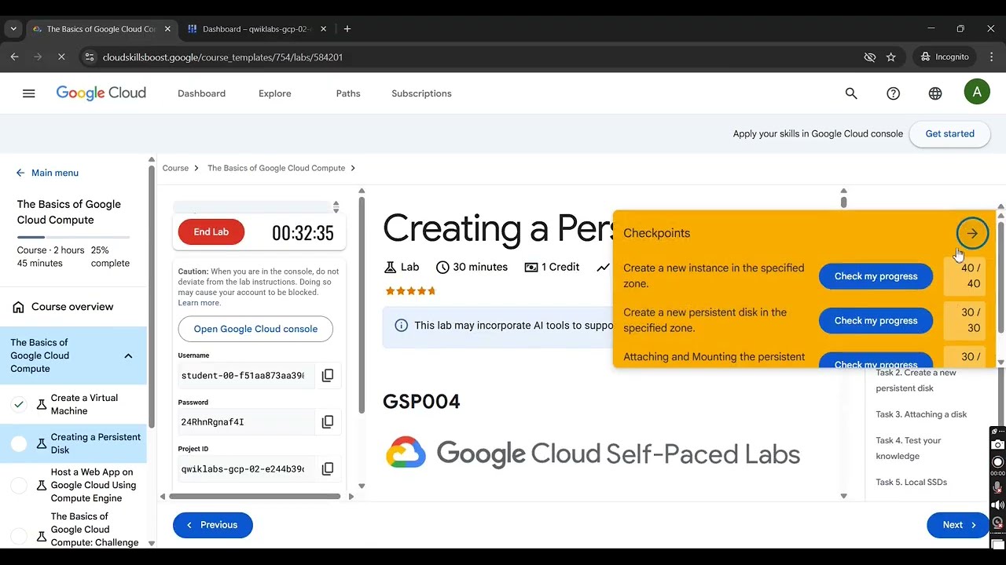Viewport: 1006px width, 565px height.
Task: Go to Next lab page
Action: (957, 525)
